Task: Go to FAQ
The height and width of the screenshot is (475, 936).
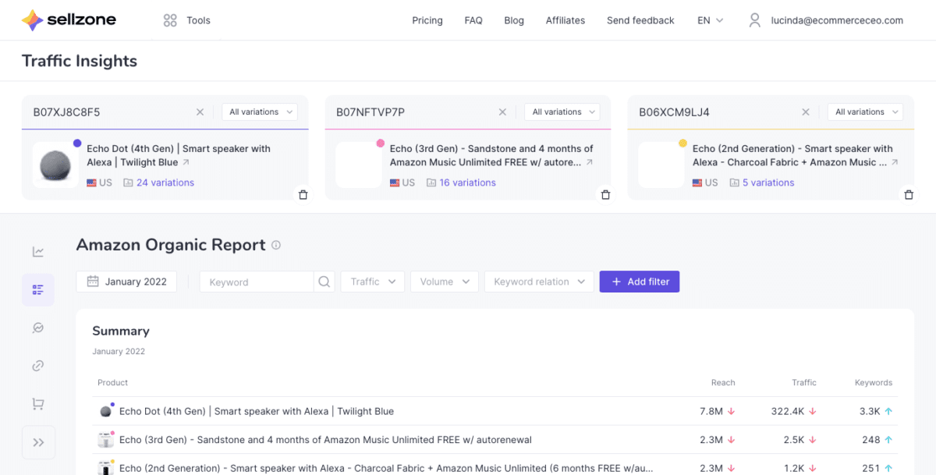Action: point(473,20)
